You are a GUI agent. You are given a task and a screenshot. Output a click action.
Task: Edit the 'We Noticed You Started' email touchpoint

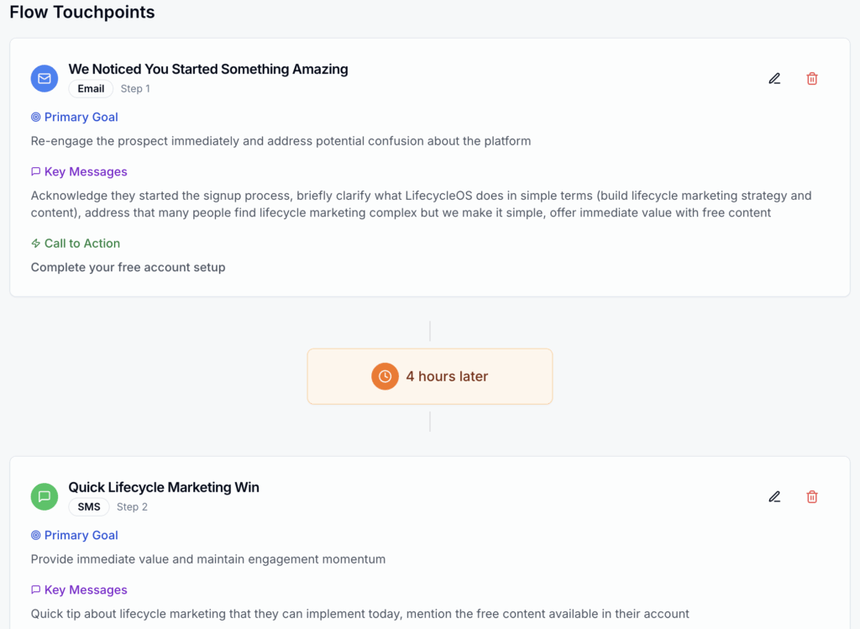point(774,79)
